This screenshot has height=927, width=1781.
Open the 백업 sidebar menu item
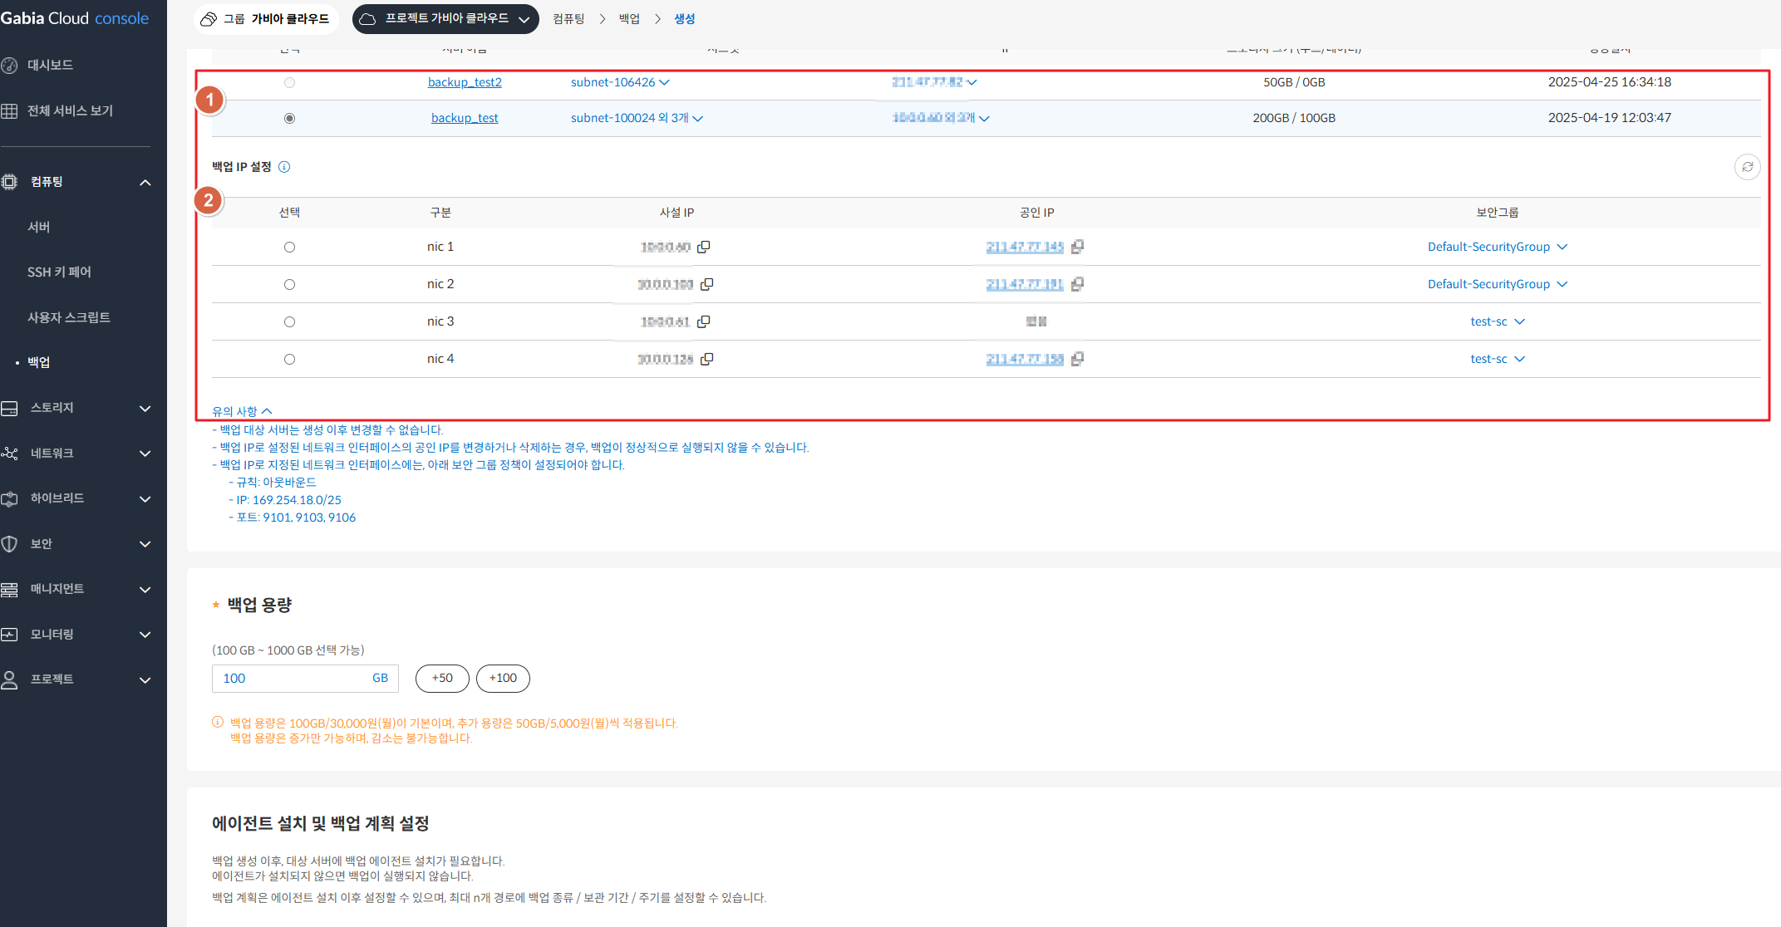point(39,362)
